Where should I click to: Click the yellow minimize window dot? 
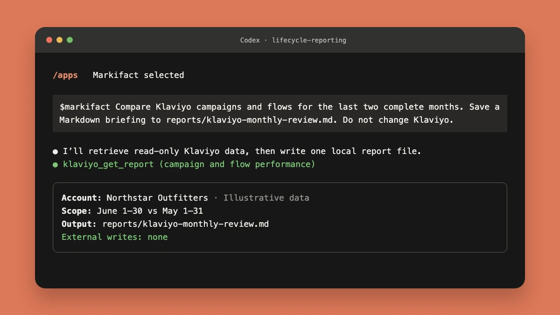(x=59, y=40)
